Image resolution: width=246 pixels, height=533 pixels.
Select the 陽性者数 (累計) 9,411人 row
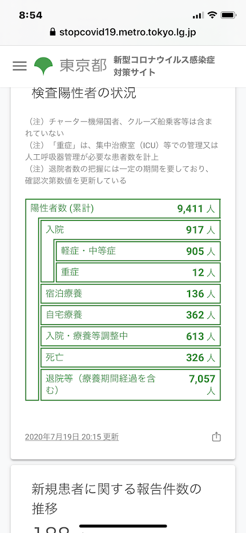pos(123,209)
